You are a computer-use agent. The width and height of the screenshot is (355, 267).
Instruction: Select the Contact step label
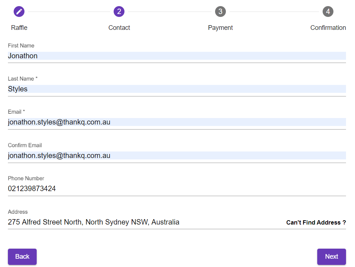119,28
